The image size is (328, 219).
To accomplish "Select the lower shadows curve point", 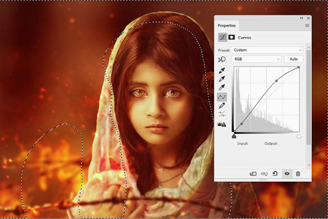I will click(242, 124).
